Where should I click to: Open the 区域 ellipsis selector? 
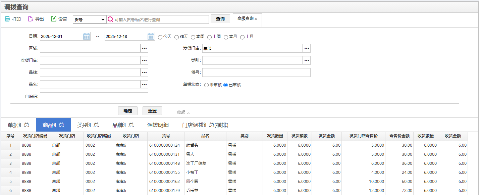(144, 48)
